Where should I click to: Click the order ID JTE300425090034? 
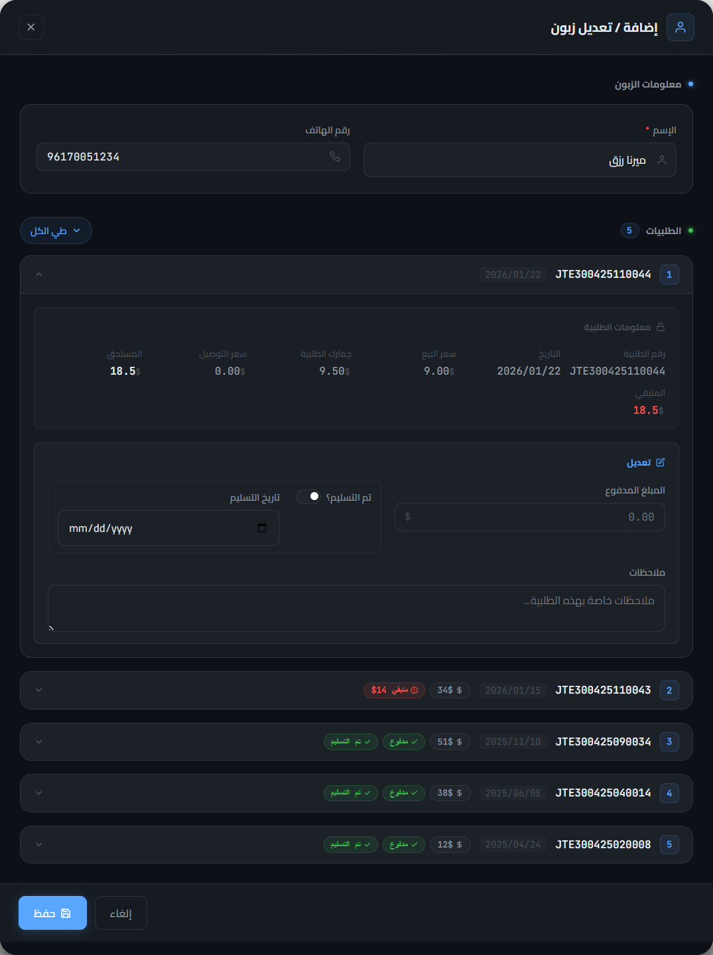(x=603, y=741)
